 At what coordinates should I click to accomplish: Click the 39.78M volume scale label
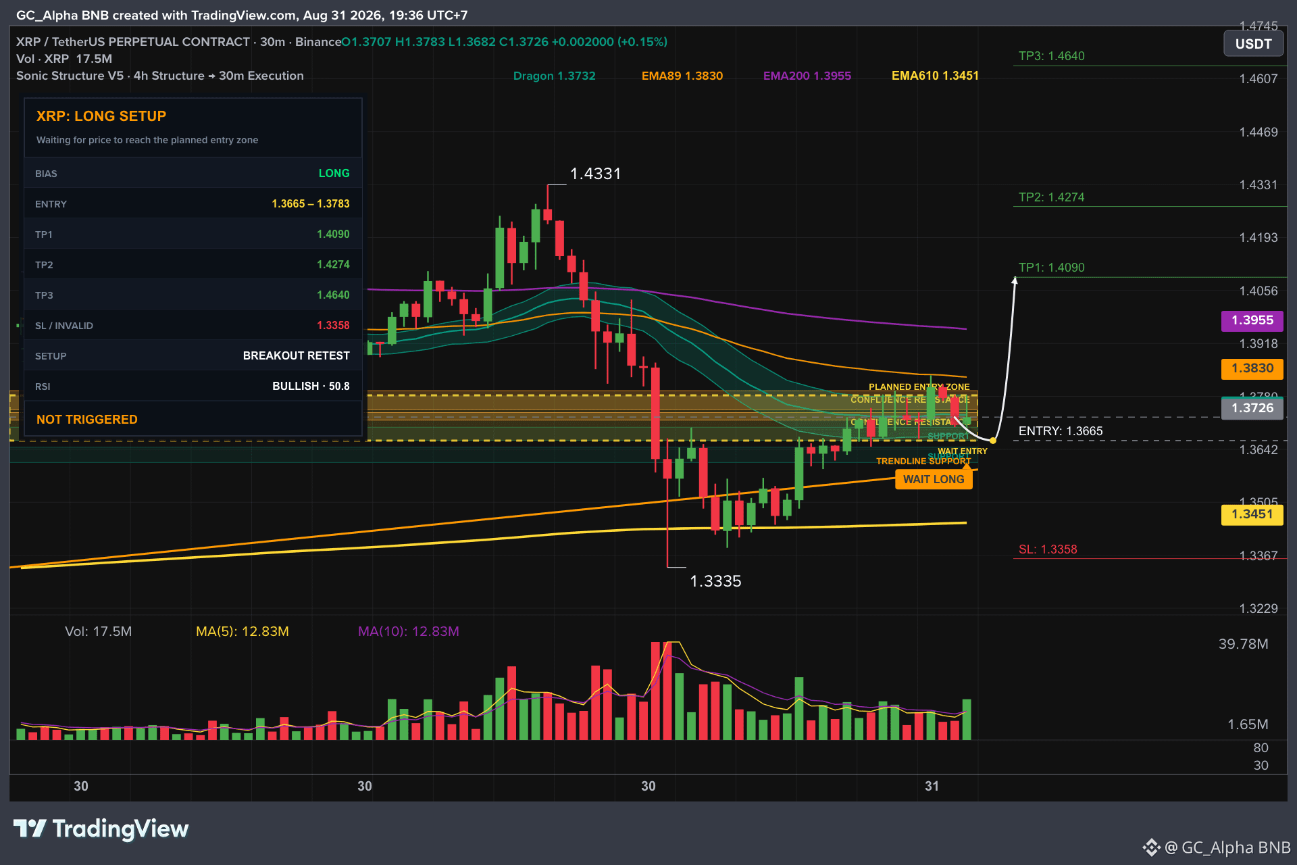(x=1243, y=644)
